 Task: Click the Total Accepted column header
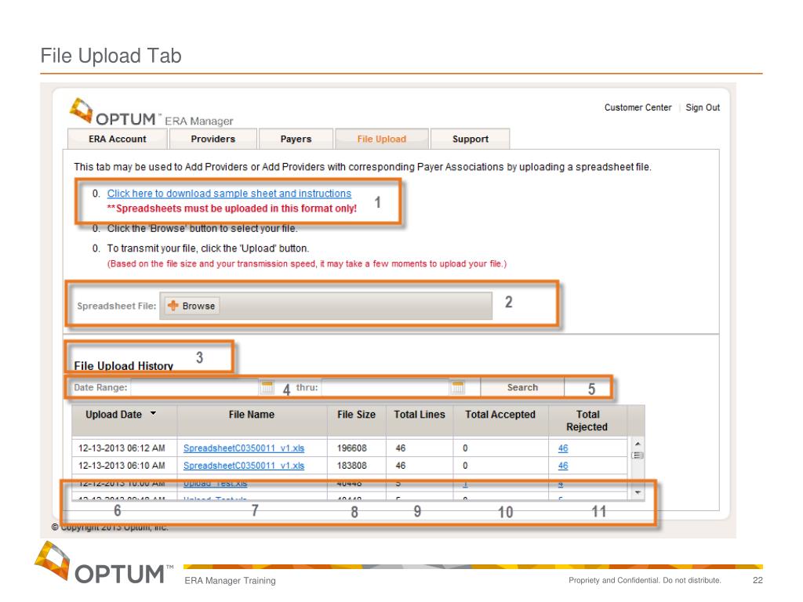[x=500, y=420]
